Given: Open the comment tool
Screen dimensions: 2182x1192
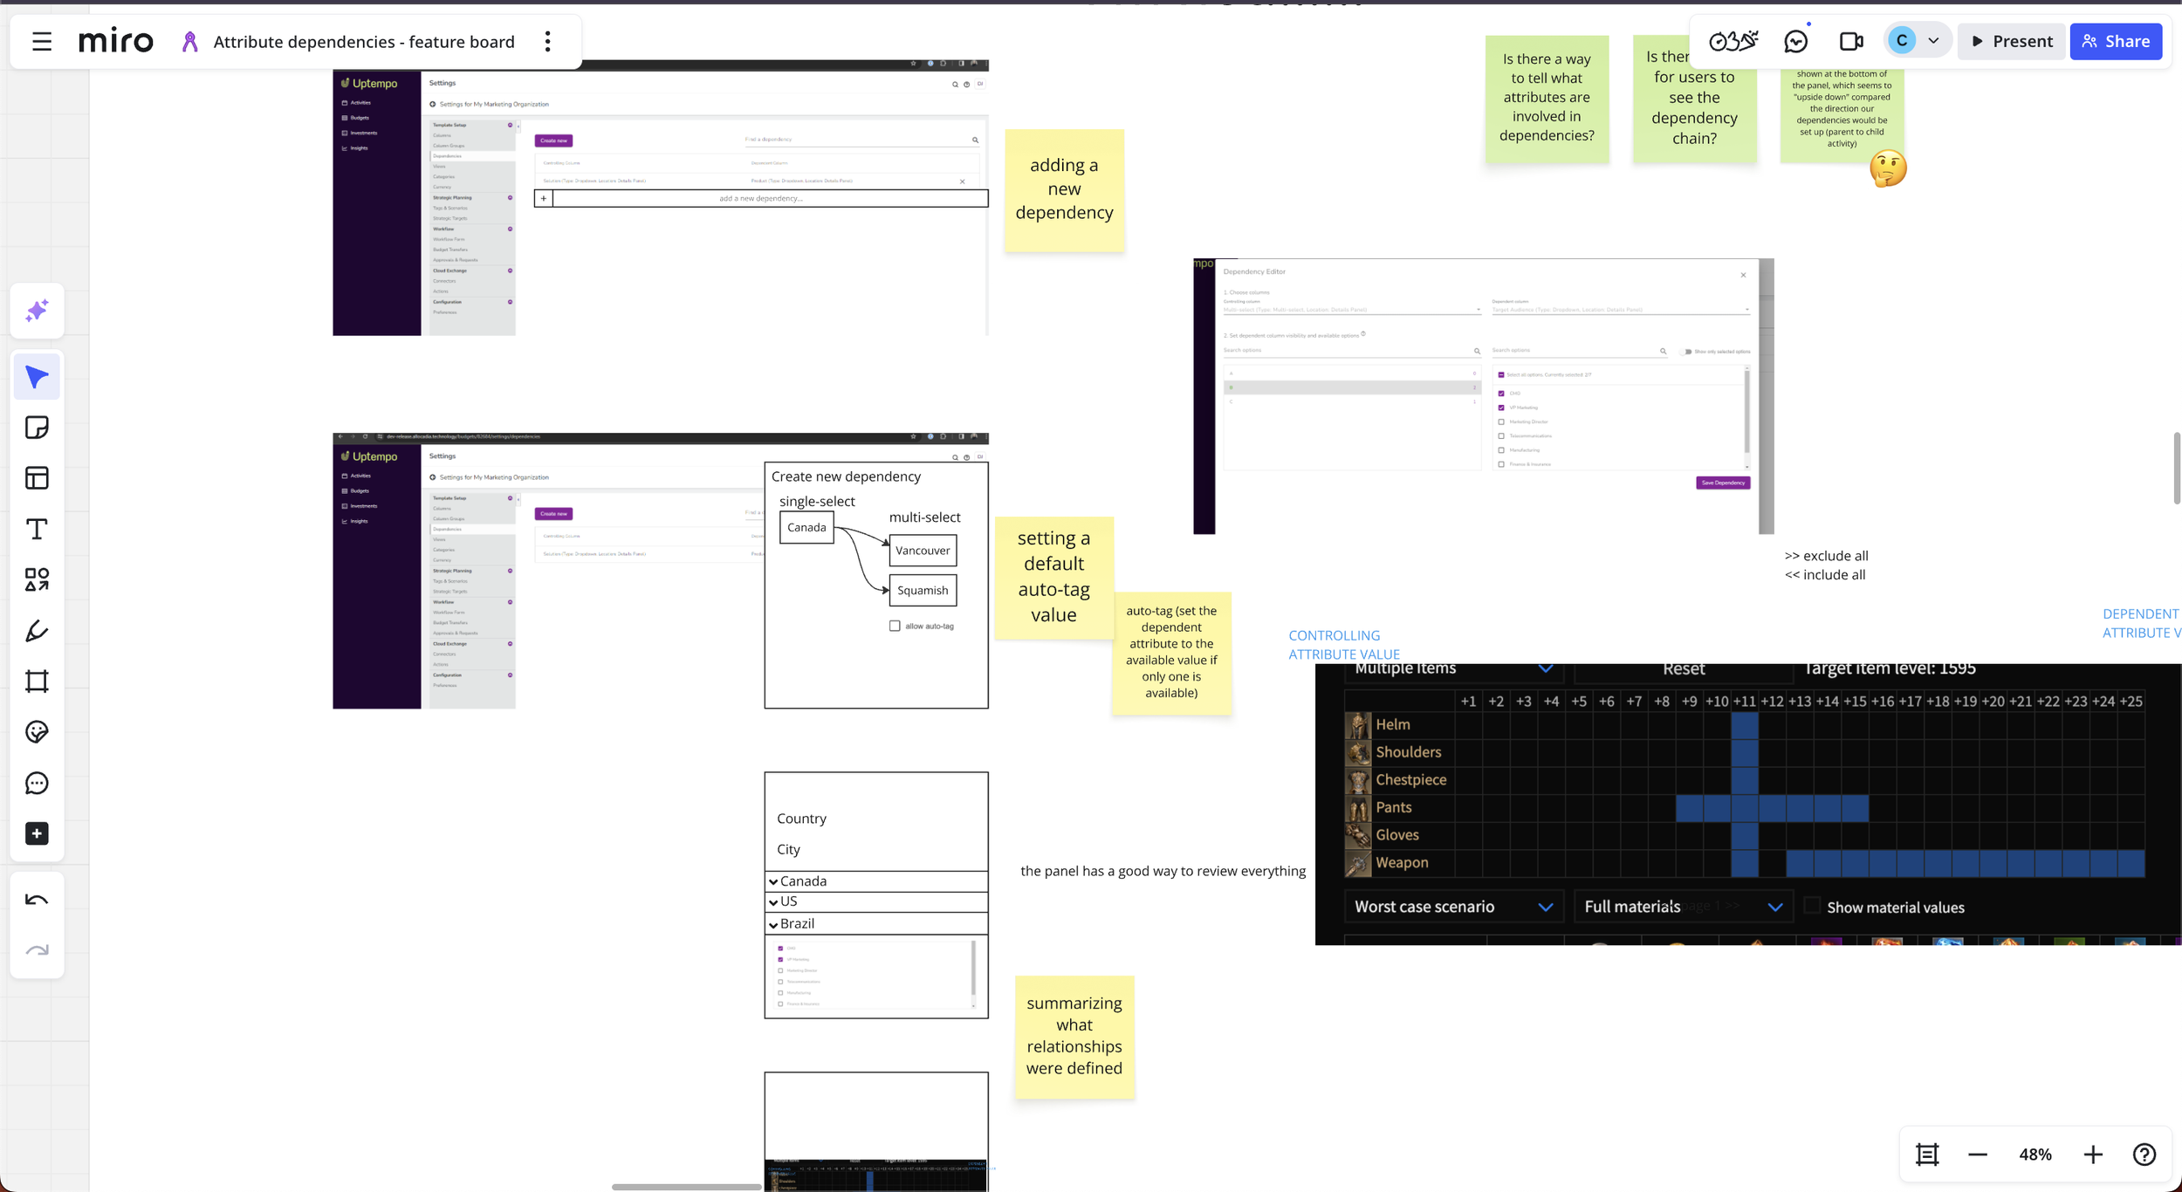Looking at the screenshot, I should click(37, 783).
